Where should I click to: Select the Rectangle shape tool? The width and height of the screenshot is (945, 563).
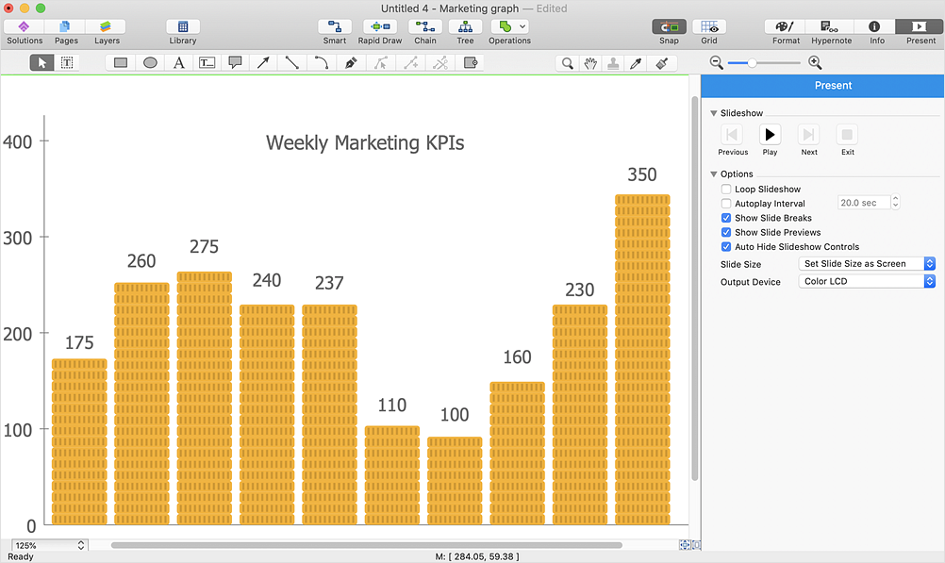tap(121, 63)
